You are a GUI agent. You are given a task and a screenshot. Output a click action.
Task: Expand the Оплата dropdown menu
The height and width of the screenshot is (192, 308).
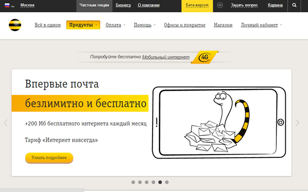pos(115,25)
